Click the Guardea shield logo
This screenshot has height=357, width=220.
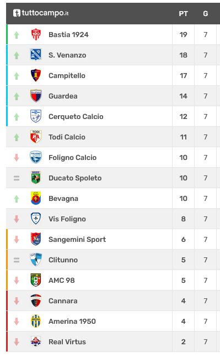pyautogui.click(x=36, y=96)
